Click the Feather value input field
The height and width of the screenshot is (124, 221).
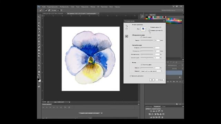157,51
